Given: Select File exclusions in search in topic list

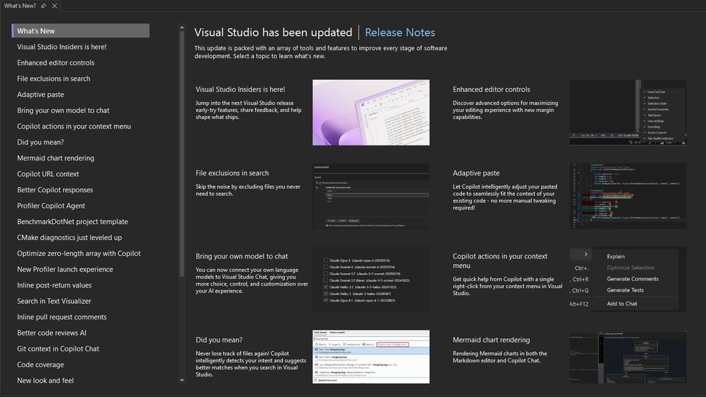Looking at the screenshot, I should [54, 78].
